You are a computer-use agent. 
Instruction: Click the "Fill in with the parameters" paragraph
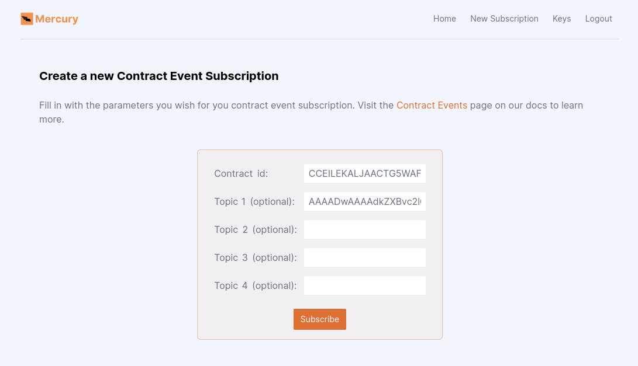click(x=216, y=106)
